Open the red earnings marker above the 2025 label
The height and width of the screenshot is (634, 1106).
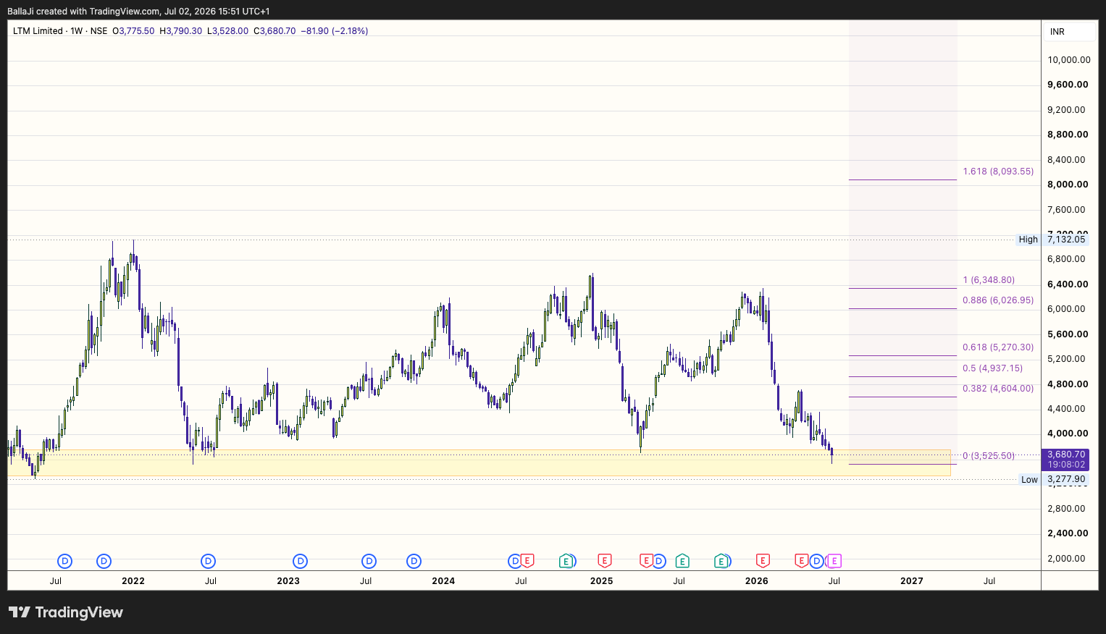coord(604,561)
